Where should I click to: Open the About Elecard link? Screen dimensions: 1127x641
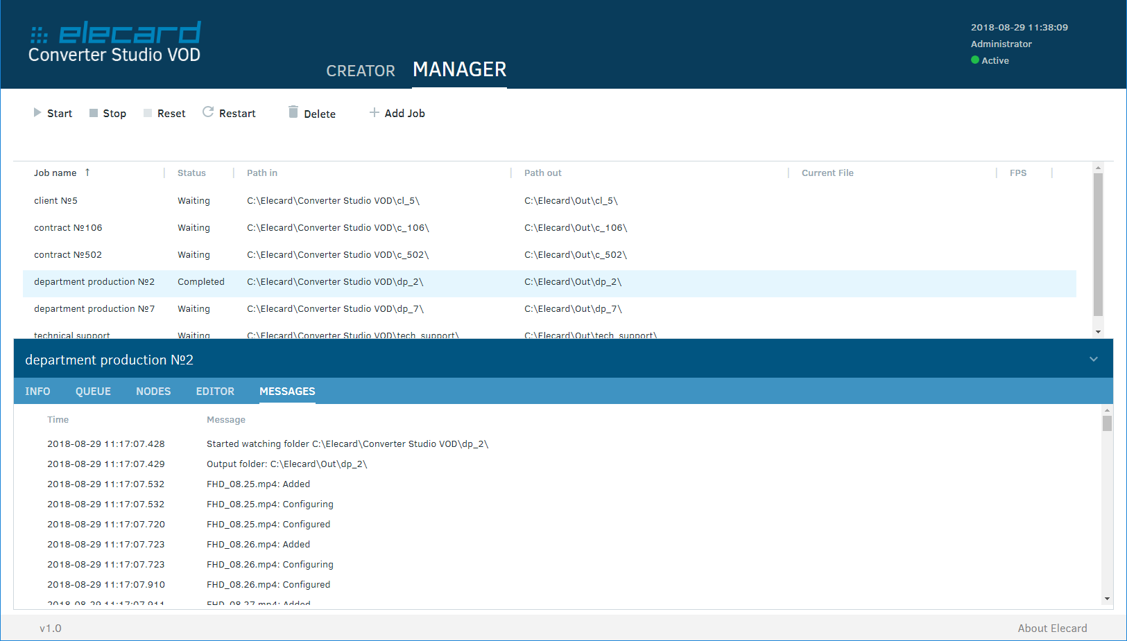tap(1052, 629)
